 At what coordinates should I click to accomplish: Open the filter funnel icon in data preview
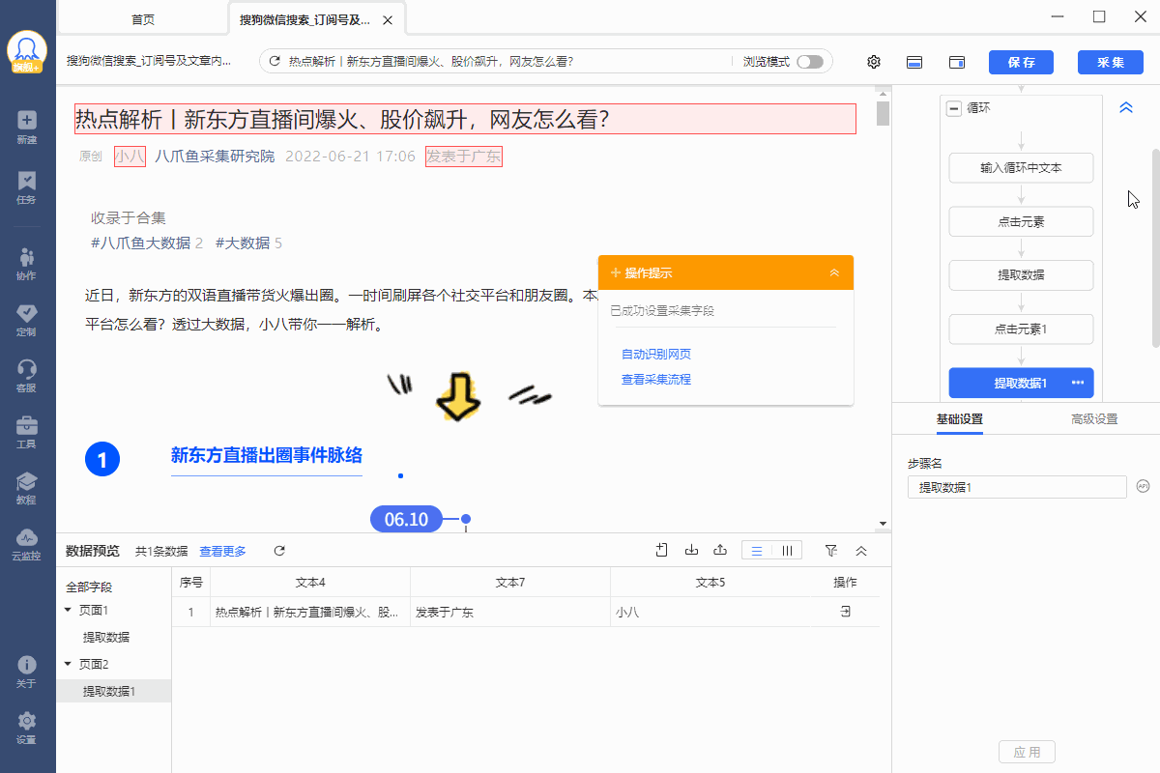[831, 551]
